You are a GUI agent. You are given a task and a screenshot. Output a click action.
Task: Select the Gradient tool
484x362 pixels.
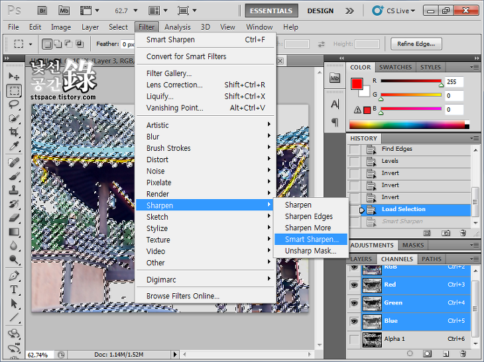(14, 232)
